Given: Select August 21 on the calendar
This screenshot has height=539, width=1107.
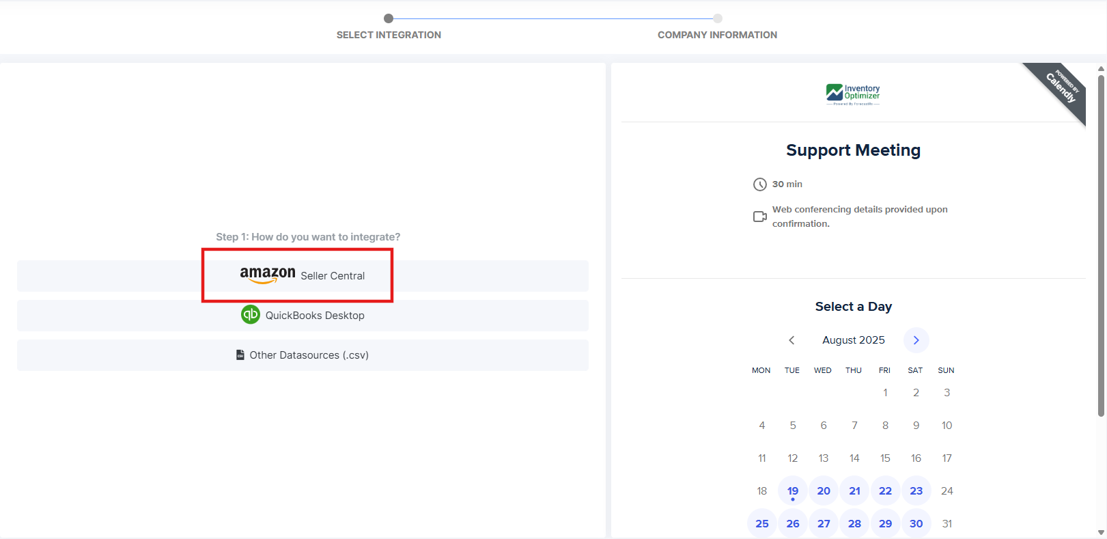Looking at the screenshot, I should click(x=854, y=490).
